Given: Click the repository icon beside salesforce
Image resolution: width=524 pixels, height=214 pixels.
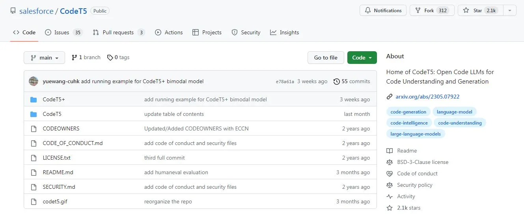Looking at the screenshot, I should click(x=13, y=11).
